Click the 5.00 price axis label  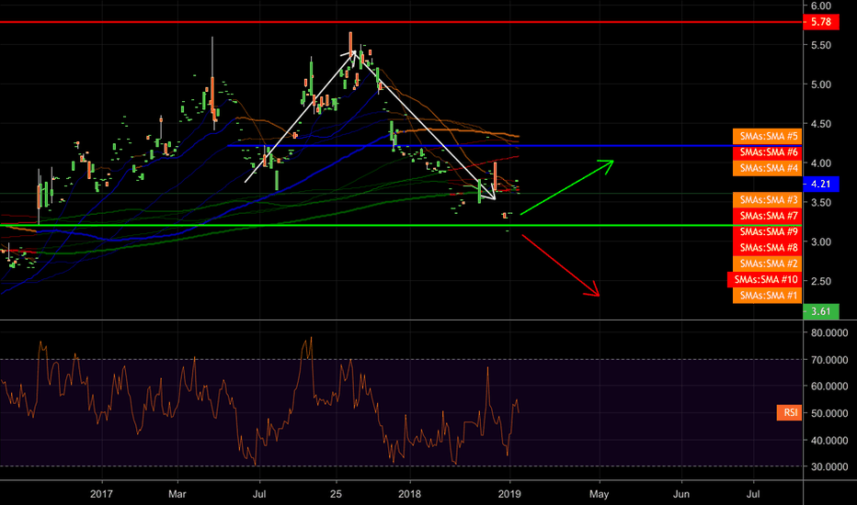pyautogui.click(x=821, y=84)
